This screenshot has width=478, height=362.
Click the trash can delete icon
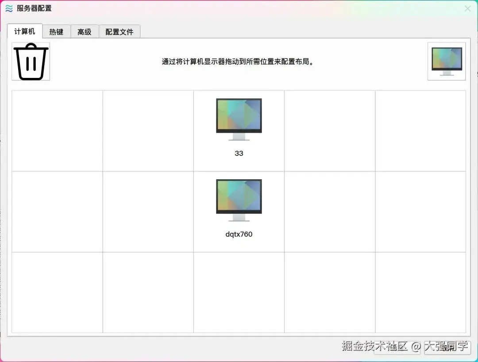[x=31, y=62]
